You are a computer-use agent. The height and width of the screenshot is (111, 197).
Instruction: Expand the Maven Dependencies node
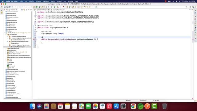click(x=6, y=54)
